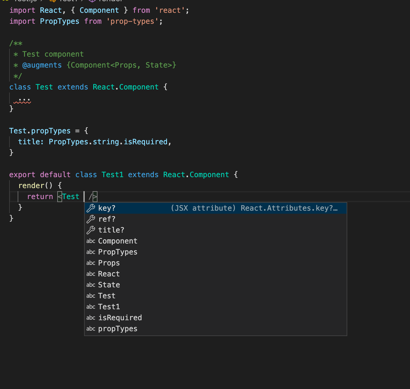Choose the Test1 suggestion from the list

tap(109, 307)
